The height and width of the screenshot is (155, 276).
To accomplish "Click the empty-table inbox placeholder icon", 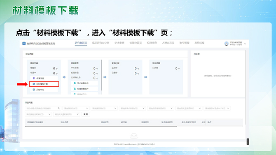I will click(x=134, y=136).
